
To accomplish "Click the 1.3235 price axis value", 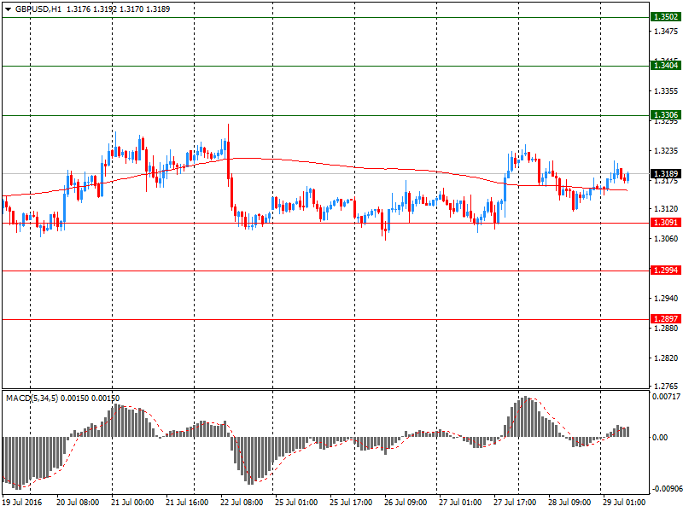I will 666,151.
